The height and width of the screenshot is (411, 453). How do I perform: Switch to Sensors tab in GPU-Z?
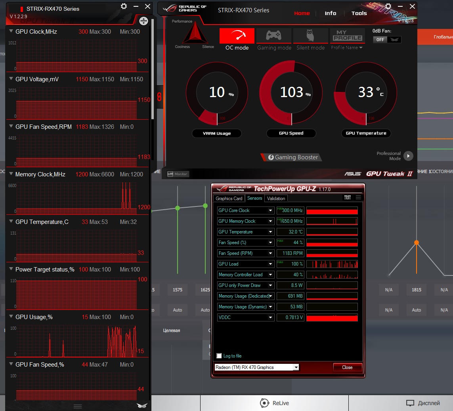[254, 198]
